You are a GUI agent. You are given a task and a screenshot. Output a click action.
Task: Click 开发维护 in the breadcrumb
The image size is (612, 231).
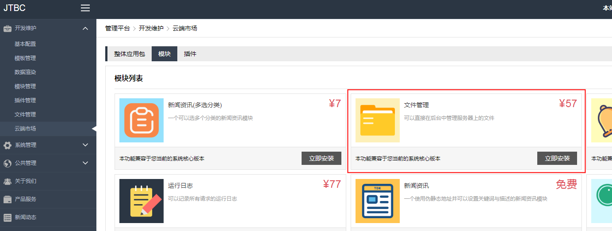(x=151, y=28)
